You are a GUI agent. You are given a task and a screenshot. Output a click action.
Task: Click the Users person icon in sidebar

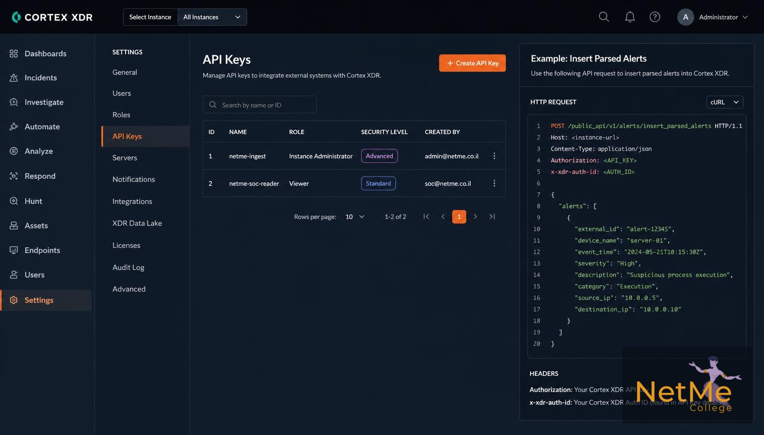[x=14, y=275]
